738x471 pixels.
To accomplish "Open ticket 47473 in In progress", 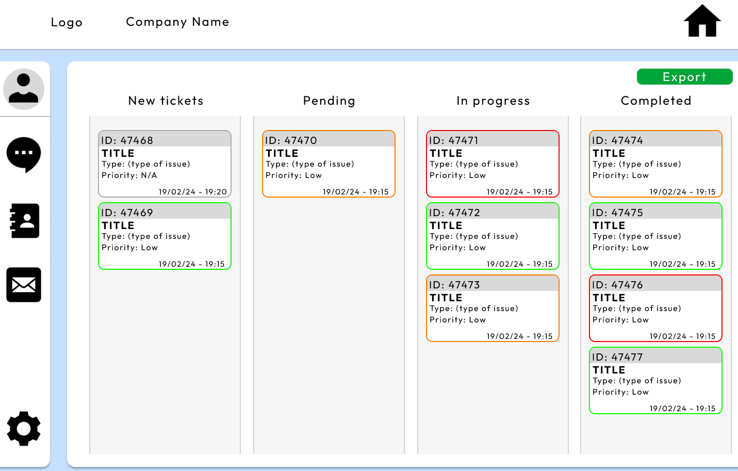I will [x=493, y=308].
